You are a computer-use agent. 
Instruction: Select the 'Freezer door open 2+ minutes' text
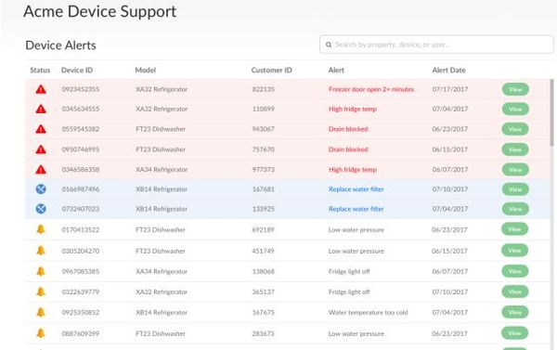(x=371, y=89)
